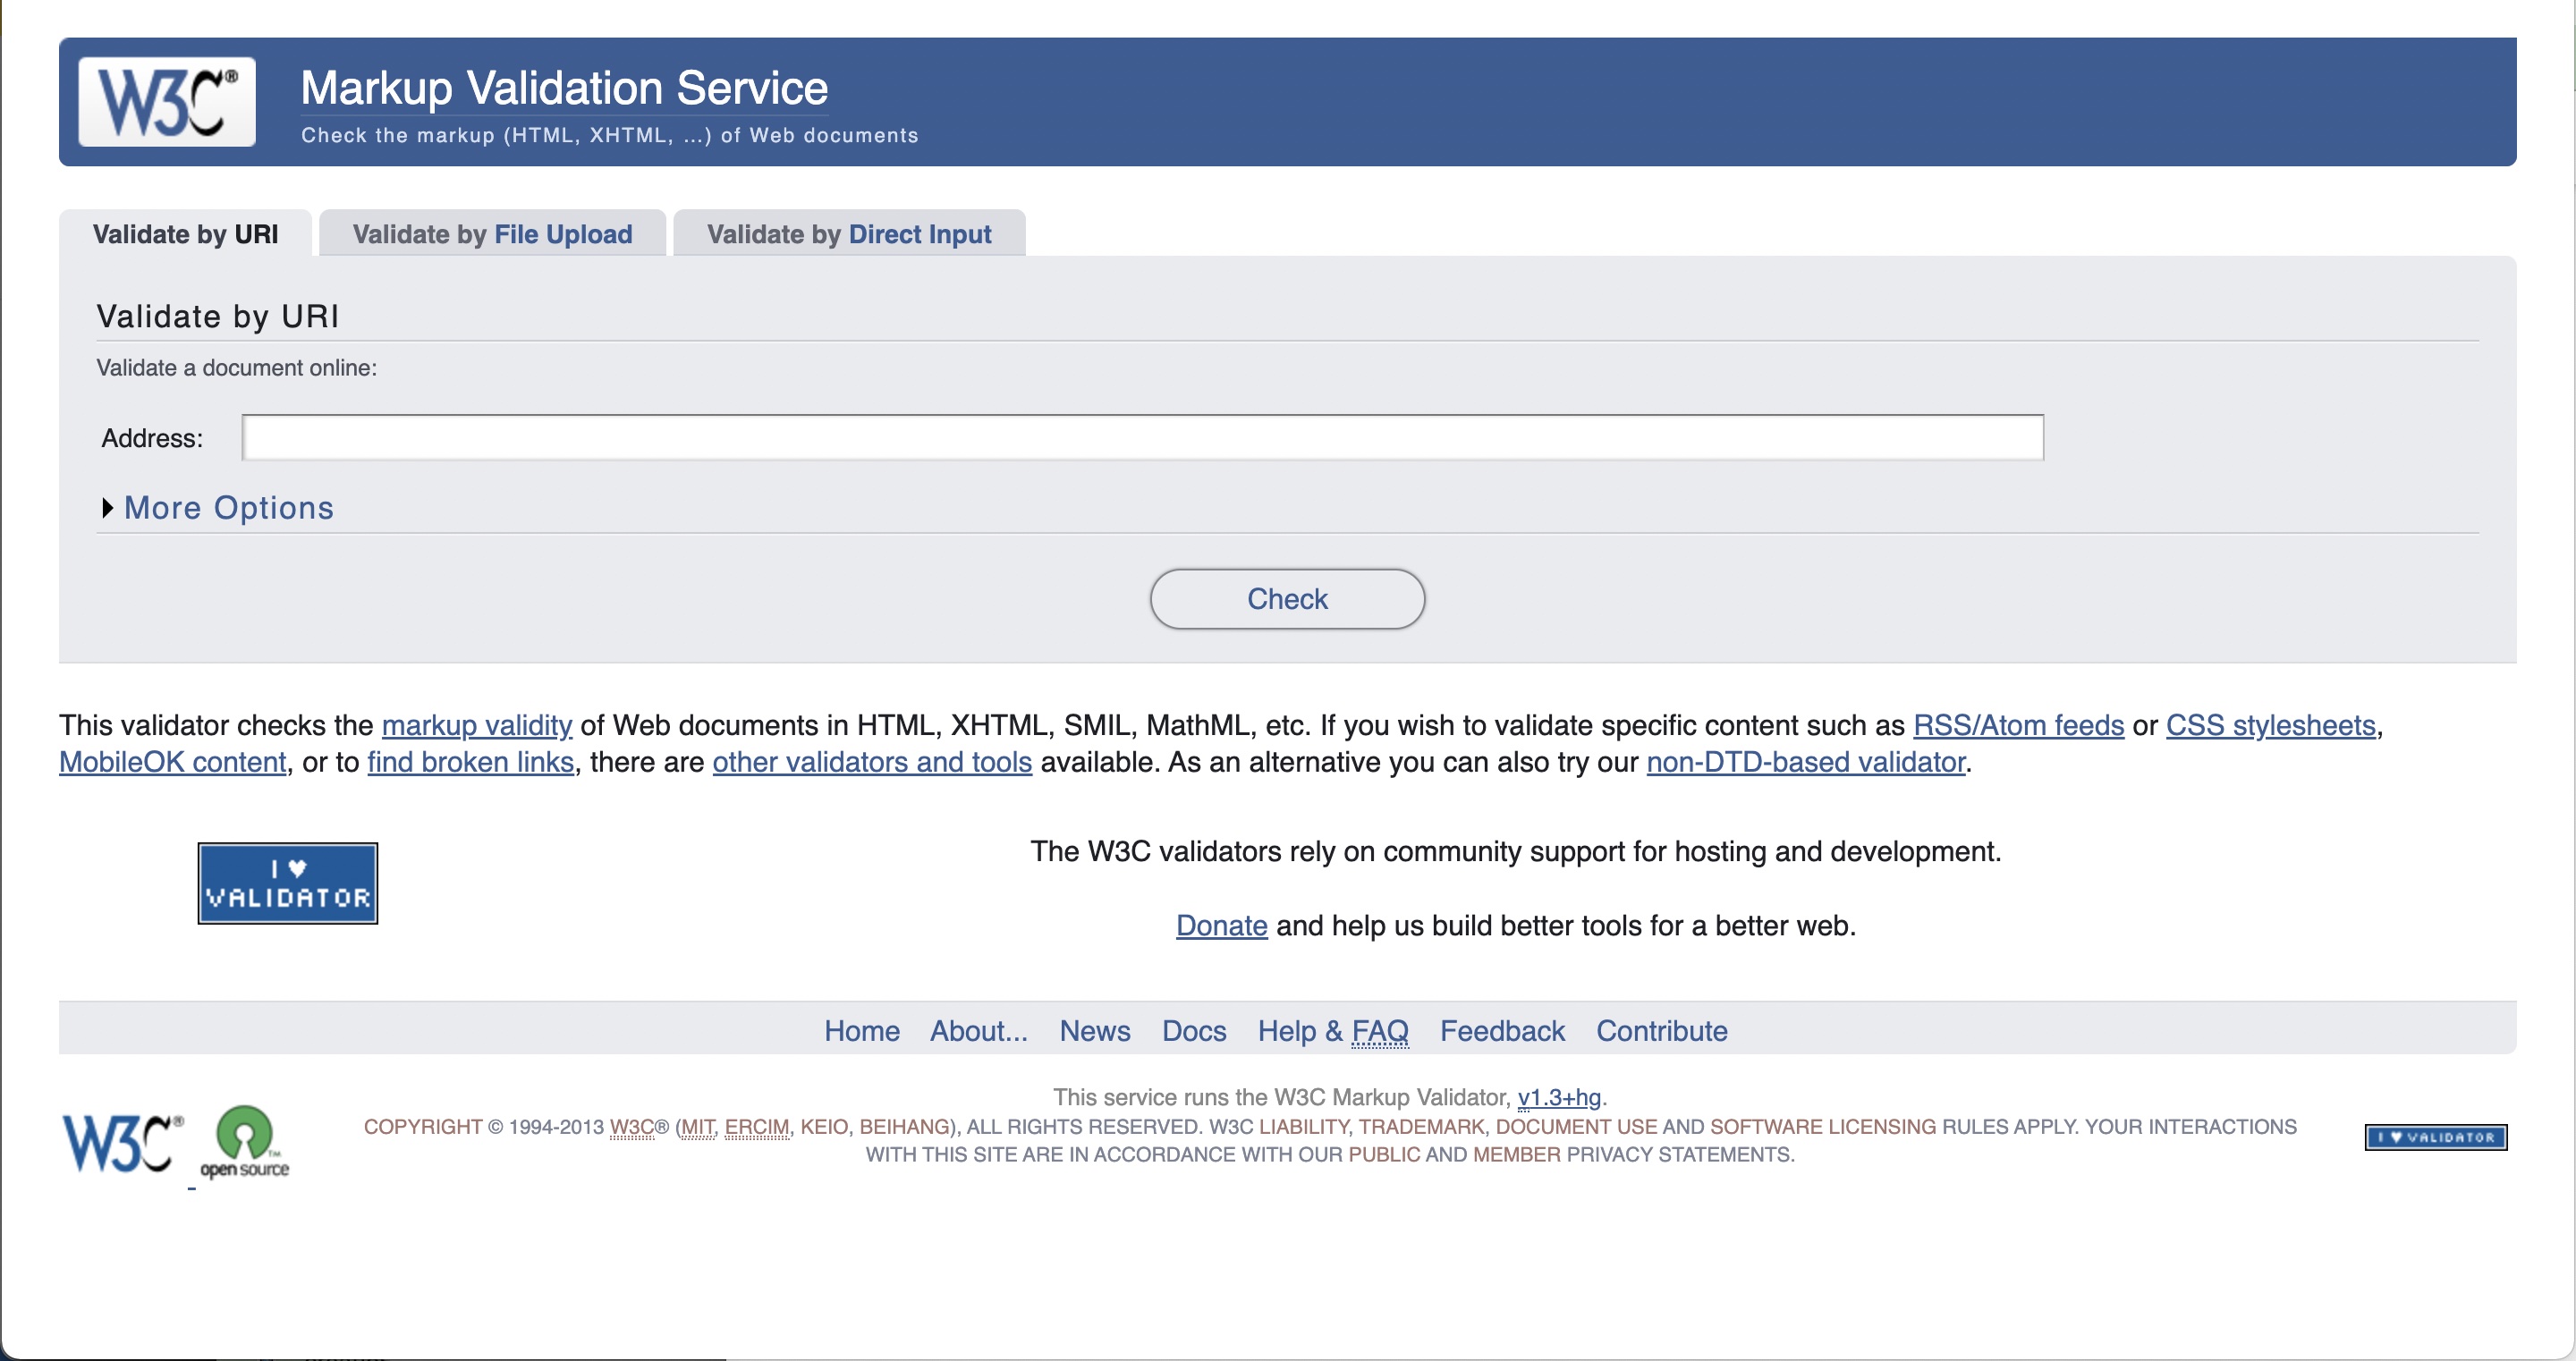Open Help & FAQ in footer navigation
The image size is (2576, 1361).
tap(1333, 1031)
